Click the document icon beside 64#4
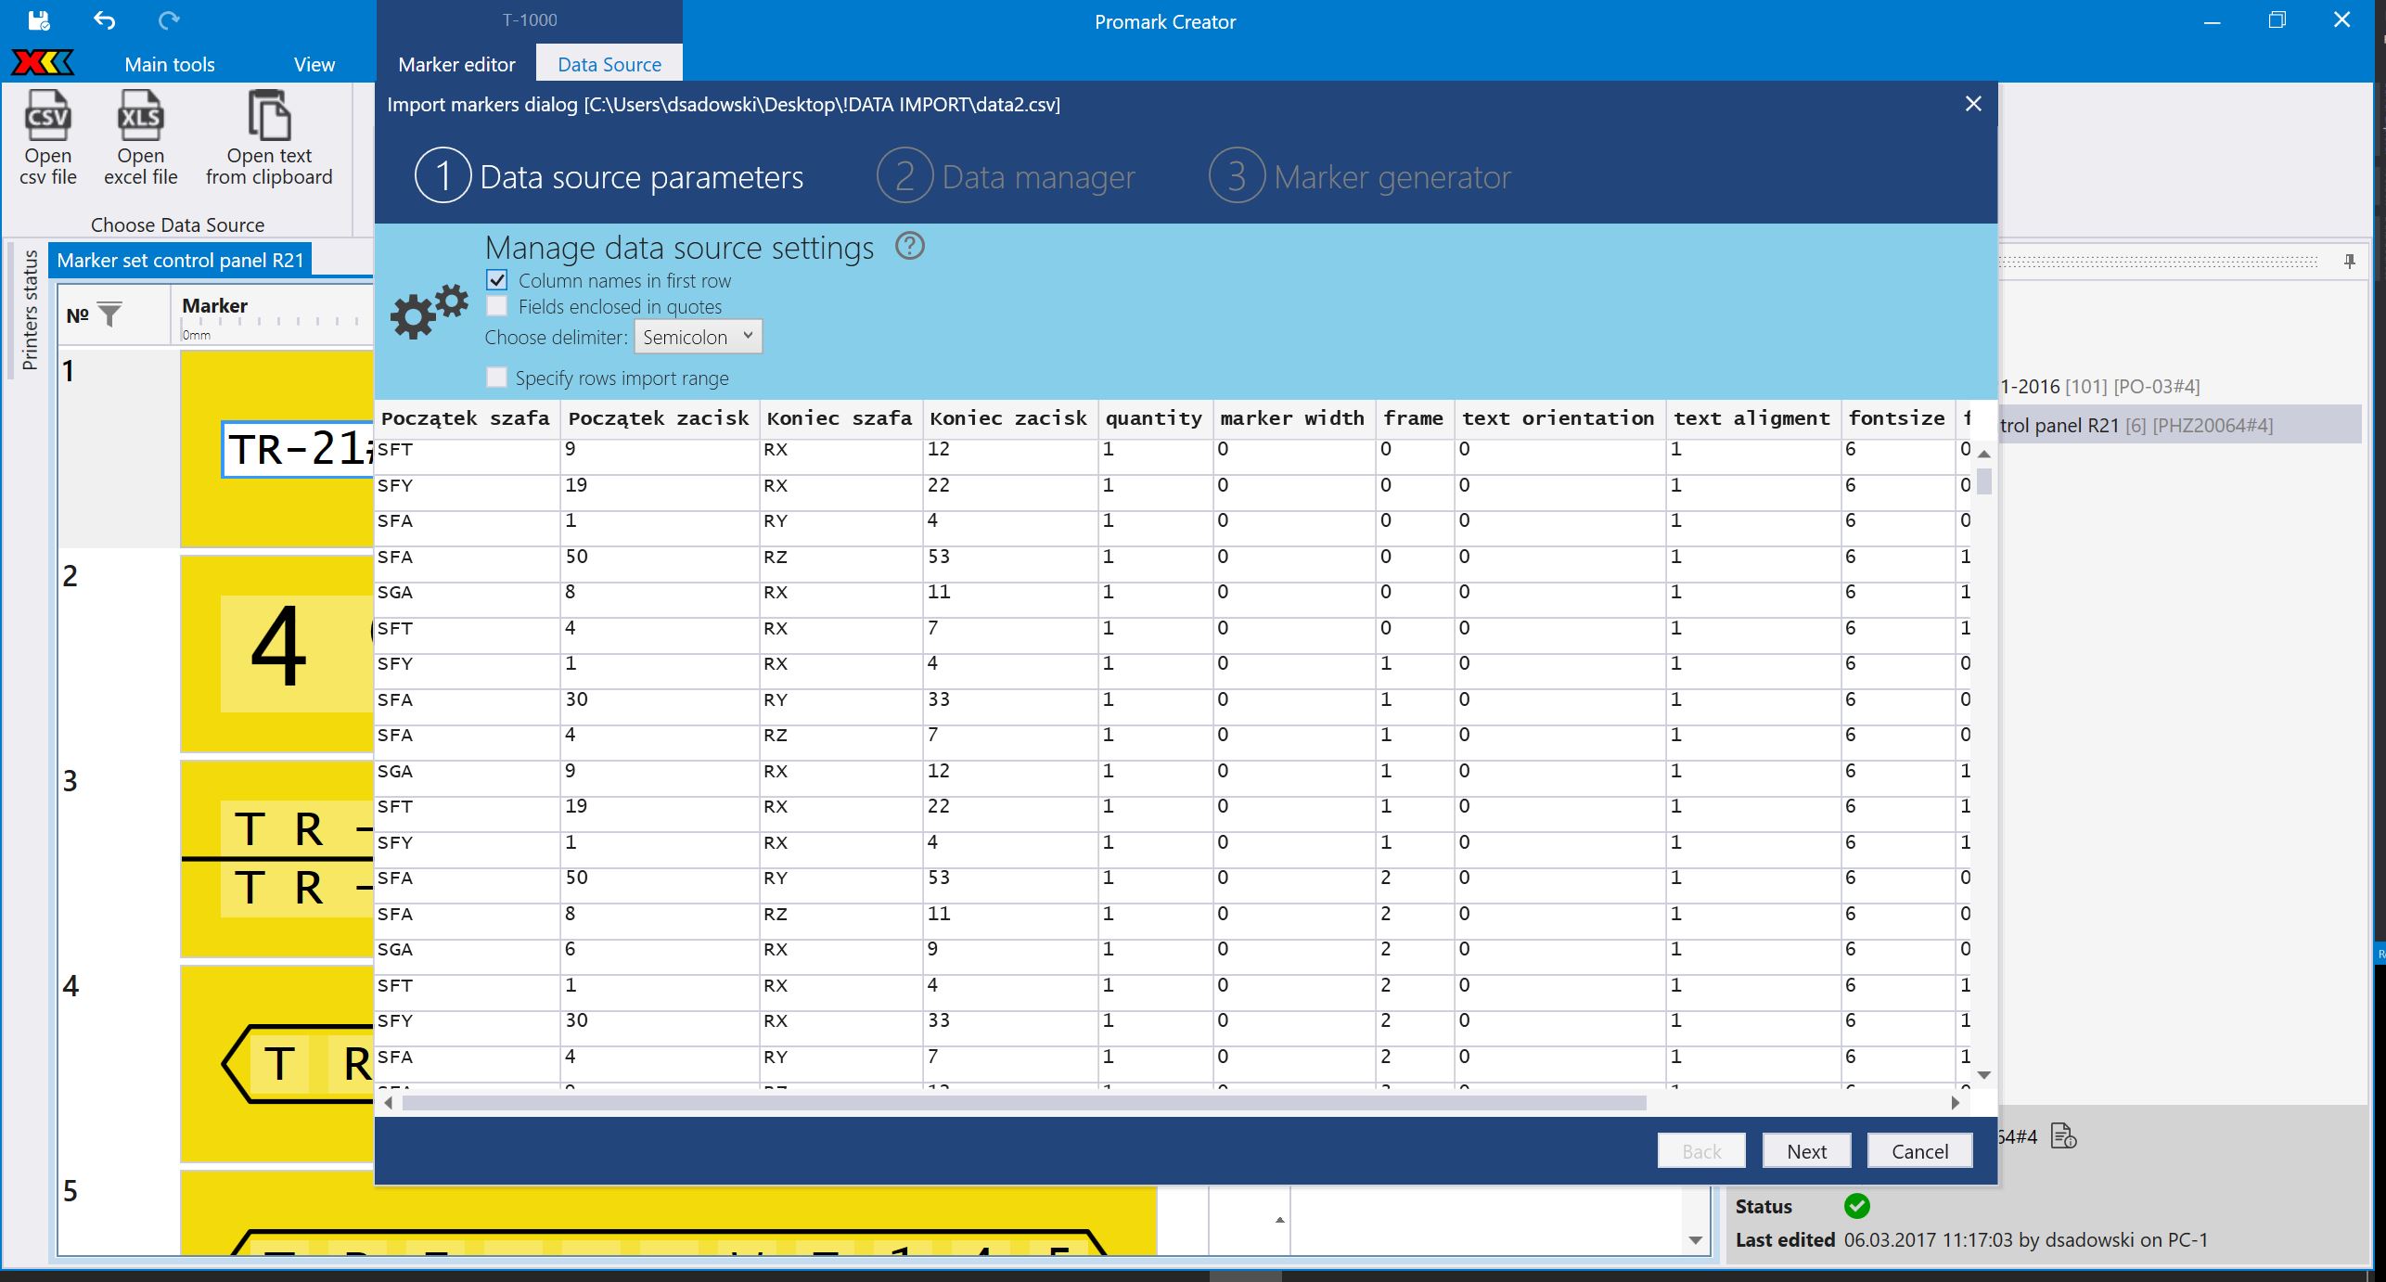 point(2063,1135)
